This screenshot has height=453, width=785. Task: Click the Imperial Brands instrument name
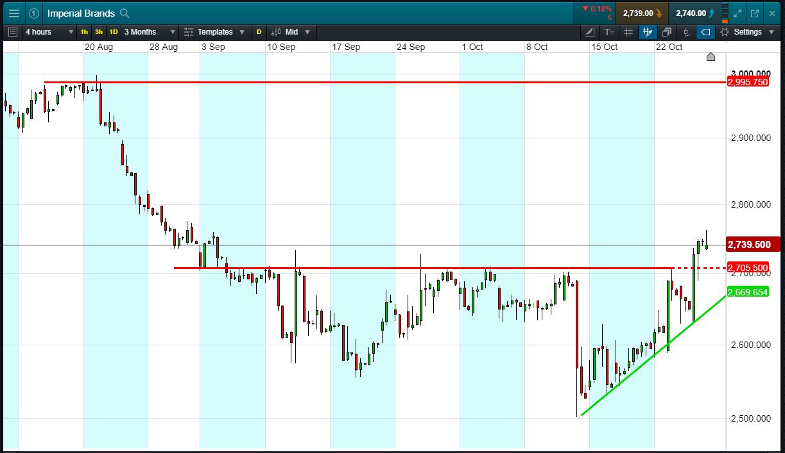click(x=81, y=13)
